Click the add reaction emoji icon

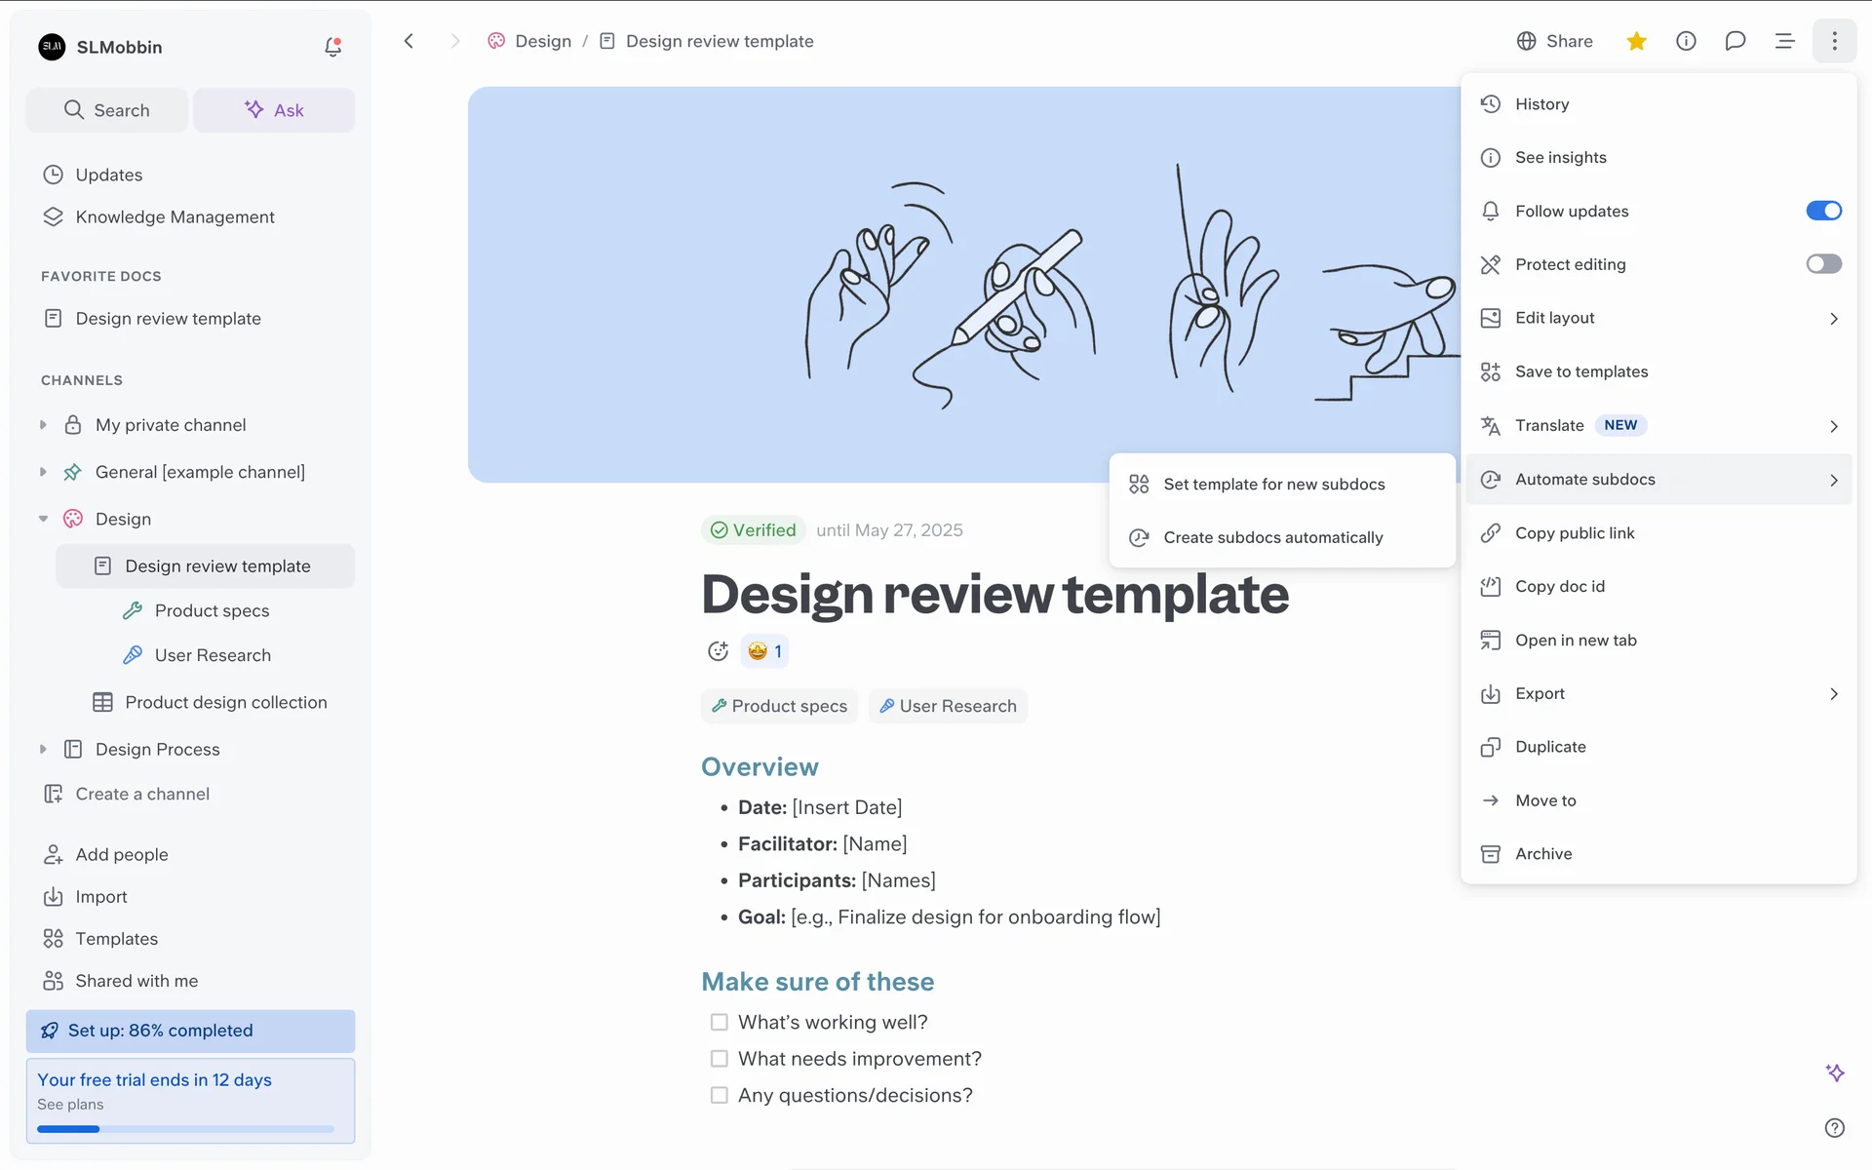tap(718, 651)
